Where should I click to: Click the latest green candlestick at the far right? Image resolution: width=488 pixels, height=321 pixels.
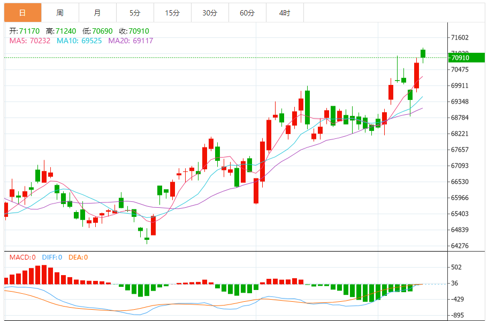423,53
